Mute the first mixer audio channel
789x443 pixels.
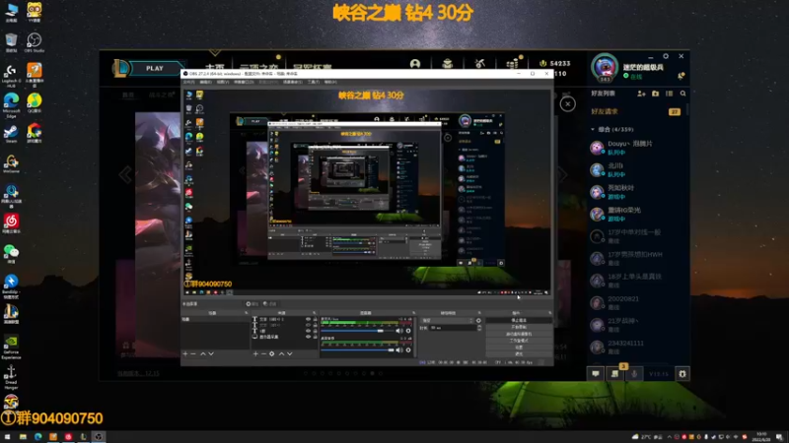pyautogui.click(x=399, y=331)
